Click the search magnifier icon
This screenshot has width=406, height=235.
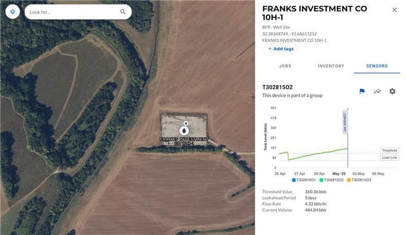click(x=123, y=12)
